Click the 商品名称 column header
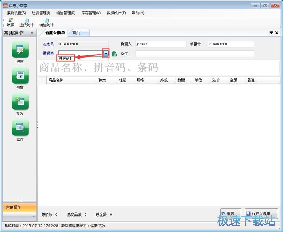Image resolution: width=283 pixels, height=232 pixels. point(72,80)
